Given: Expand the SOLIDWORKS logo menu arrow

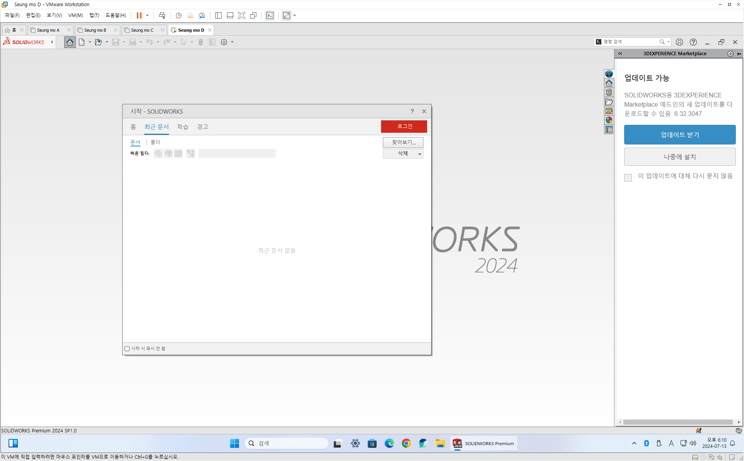Looking at the screenshot, I should [x=52, y=42].
